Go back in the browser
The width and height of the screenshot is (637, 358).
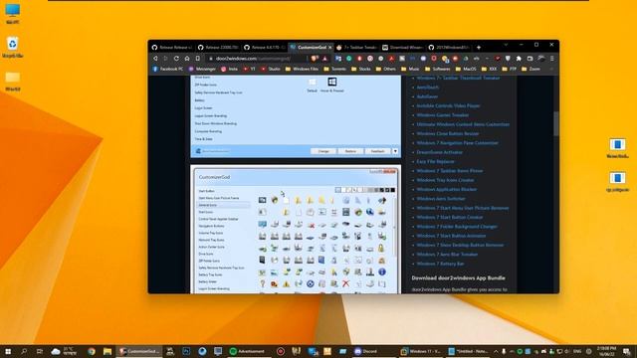pyautogui.click(x=155, y=59)
